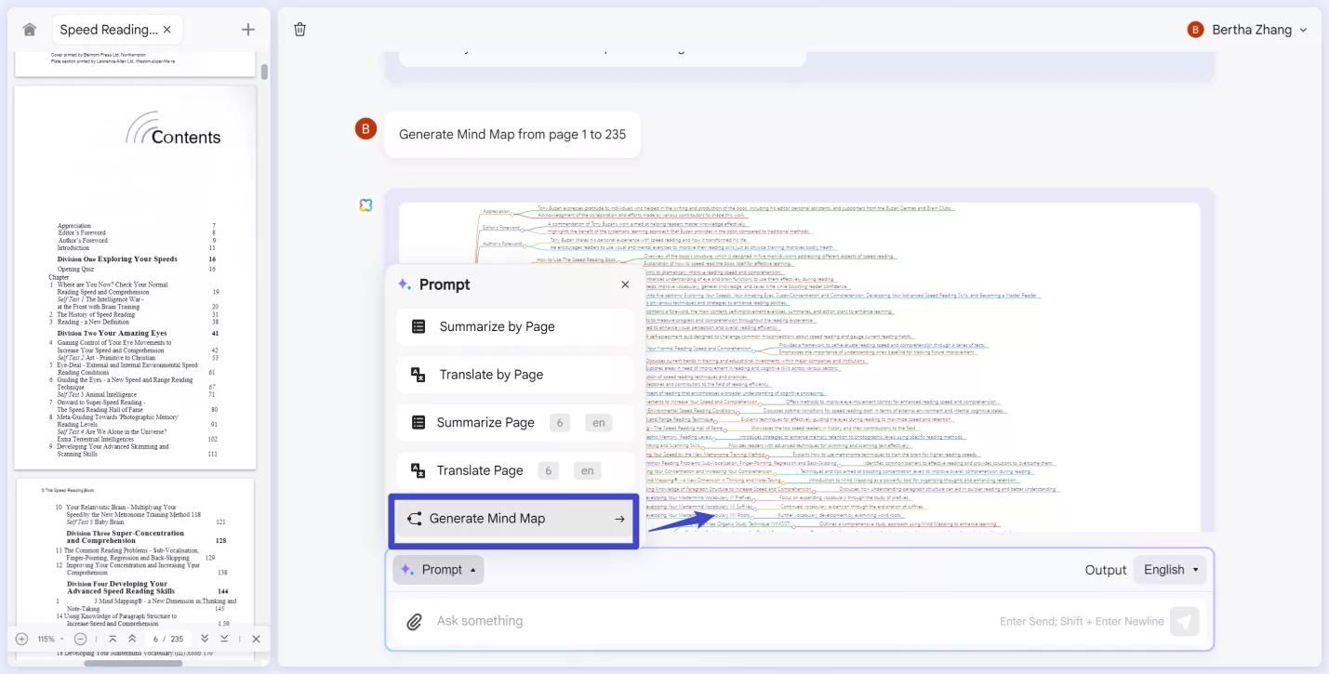Open the Output language English dropdown

coord(1169,570)
